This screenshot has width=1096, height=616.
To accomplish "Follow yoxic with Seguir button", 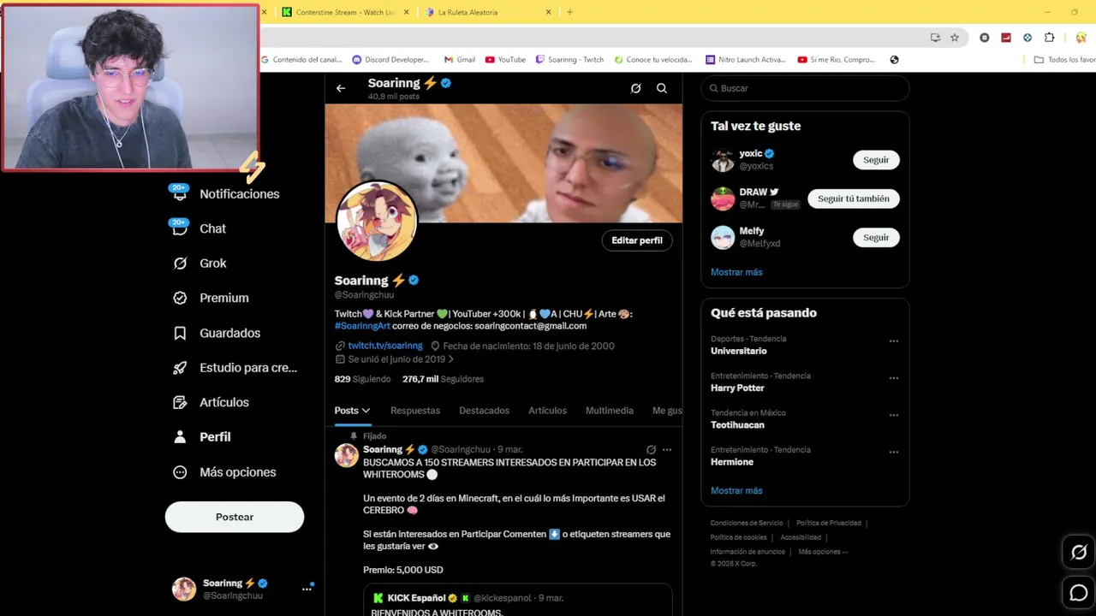I will click(876, 160).
